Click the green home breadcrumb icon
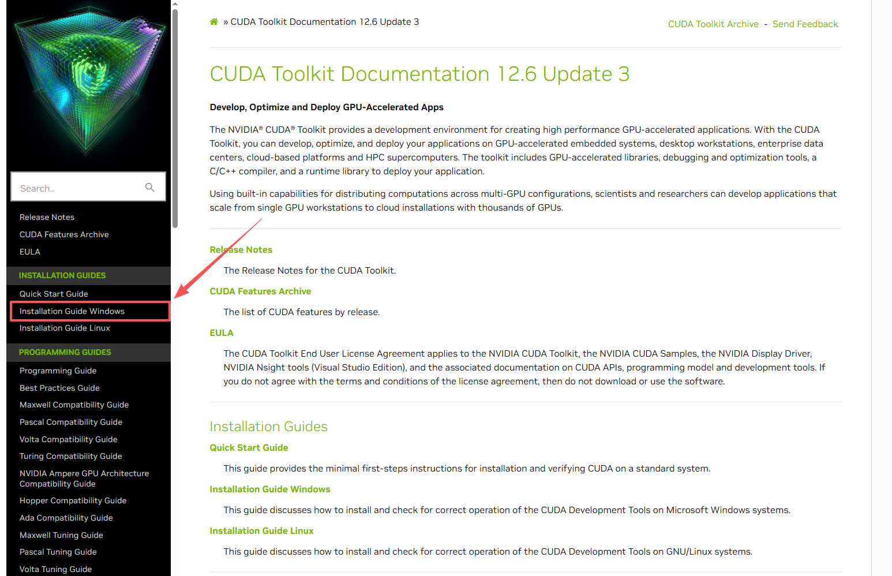 pyautogui.click(x=213, y=22)
